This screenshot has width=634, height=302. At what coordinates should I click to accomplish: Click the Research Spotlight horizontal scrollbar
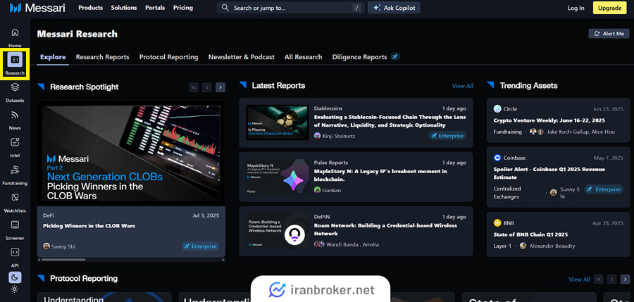click(63, 260)
